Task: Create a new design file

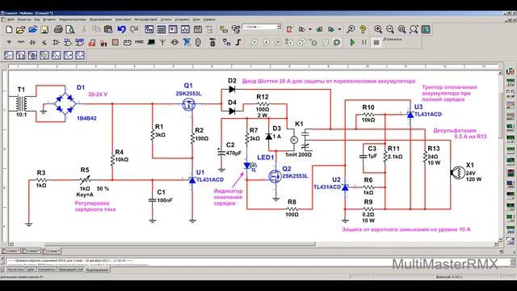Action: (x=9, y=30)
